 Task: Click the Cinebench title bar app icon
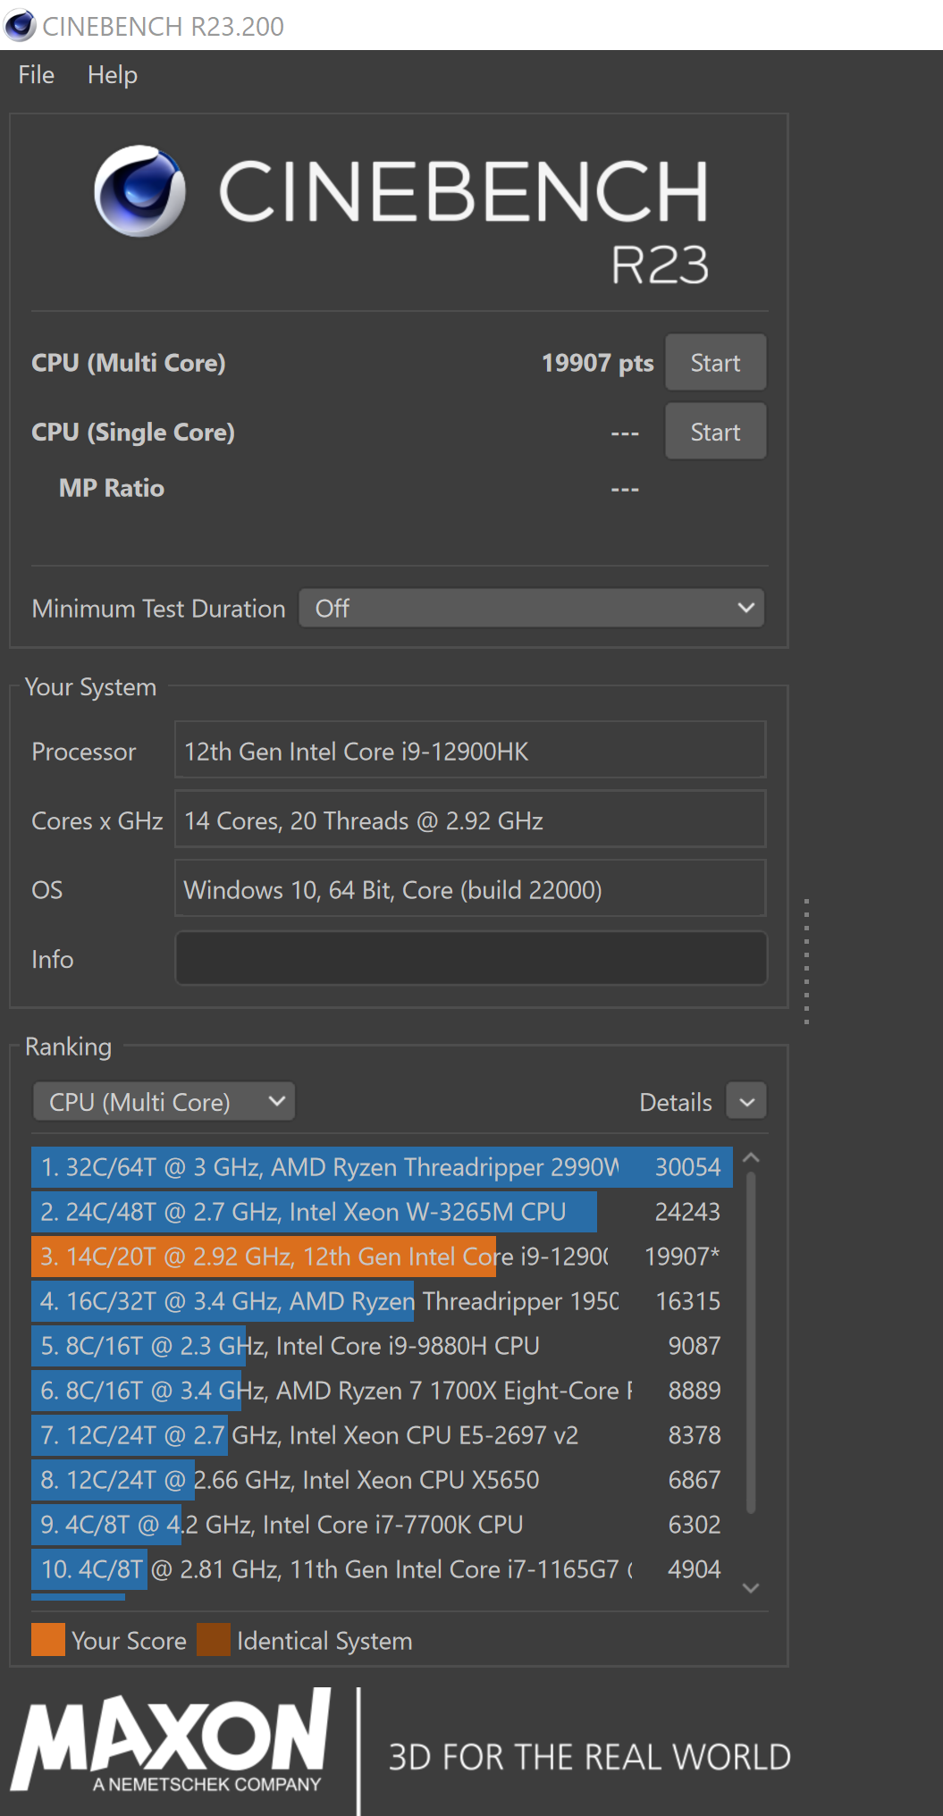point(20,26)
